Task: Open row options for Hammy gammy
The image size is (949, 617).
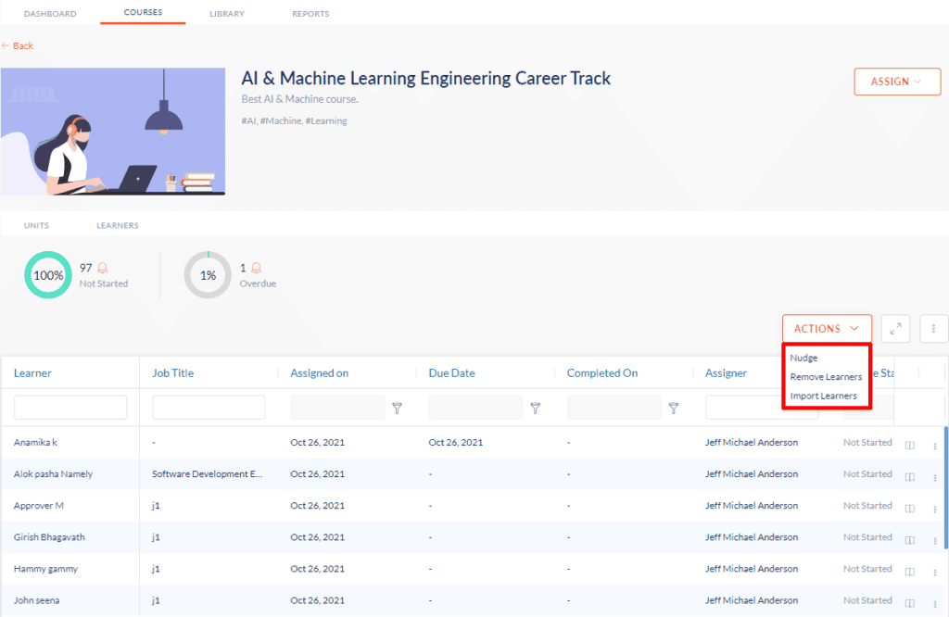Action: click(935, 572)
